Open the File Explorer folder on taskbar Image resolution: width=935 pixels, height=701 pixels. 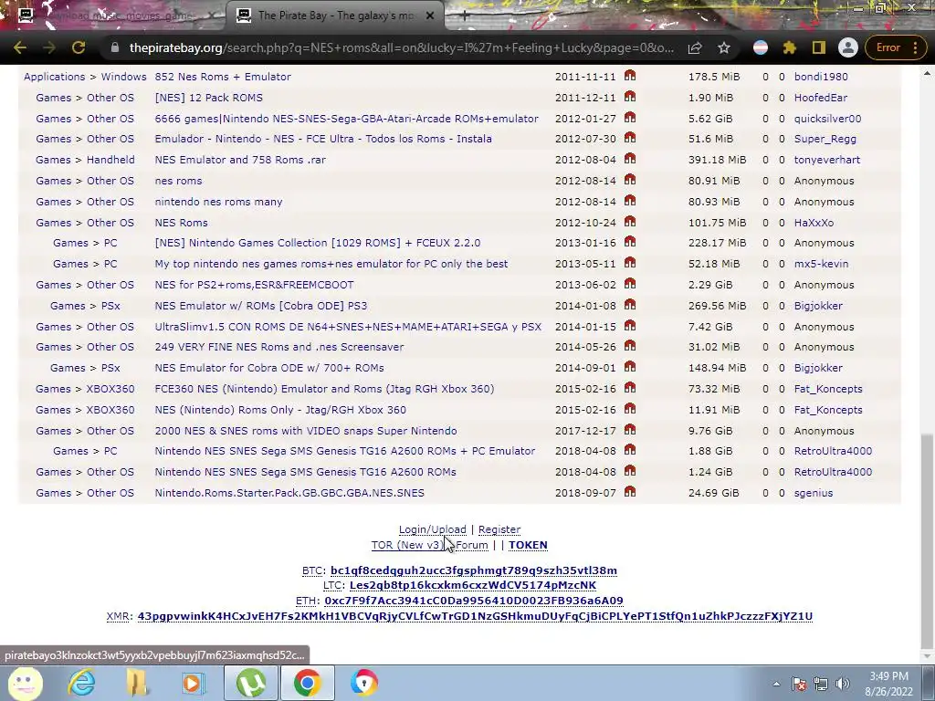tap(137, 683)
